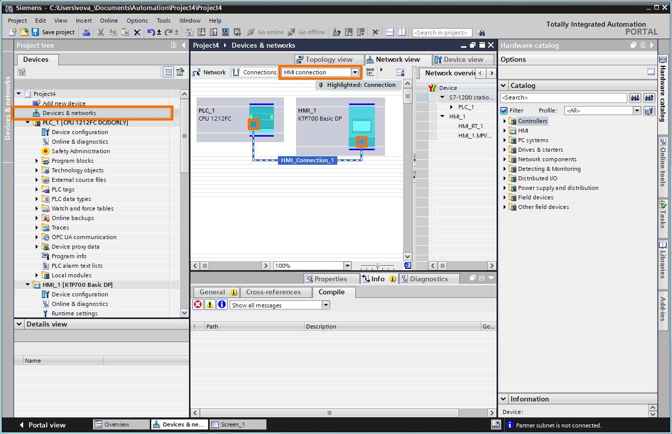Click the Open project folder icon
Viewport: 672px width, 434px height.
pyautogui.click(x=24, y=32)
